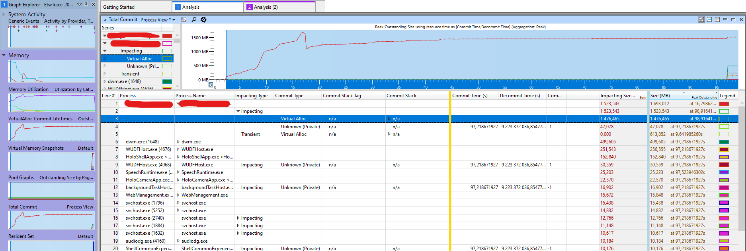746x251 pixels.
Task: Pin the Graph Explorer panel
Action: [86, 4]
